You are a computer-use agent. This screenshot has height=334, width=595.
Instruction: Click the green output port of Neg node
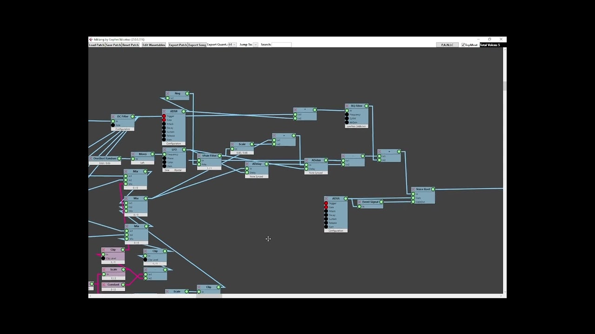coord(187,94)
